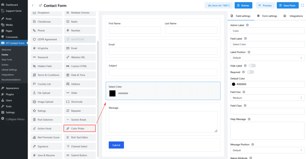This screenshot has height=159, width=306.
Task: Add the Signature field to form
Action: tap(46, 146)
